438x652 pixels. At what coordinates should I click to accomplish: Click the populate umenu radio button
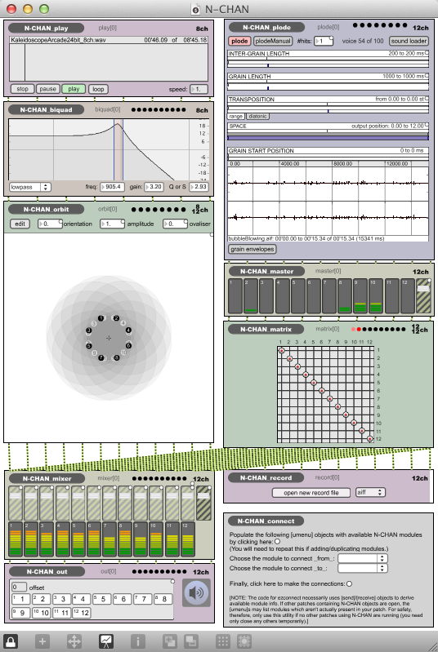click(x=277, y=542)
